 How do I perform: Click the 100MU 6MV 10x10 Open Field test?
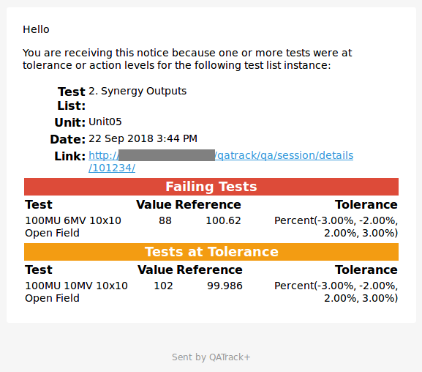[73, 227]
